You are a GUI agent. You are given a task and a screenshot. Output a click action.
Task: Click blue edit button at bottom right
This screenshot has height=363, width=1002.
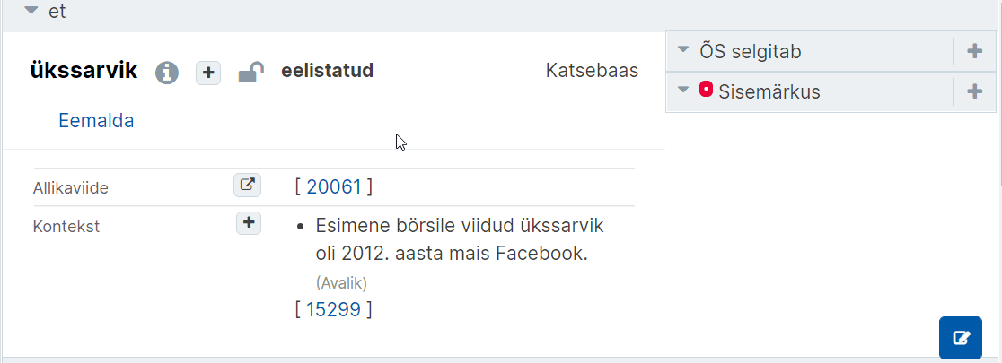point(960,337)
